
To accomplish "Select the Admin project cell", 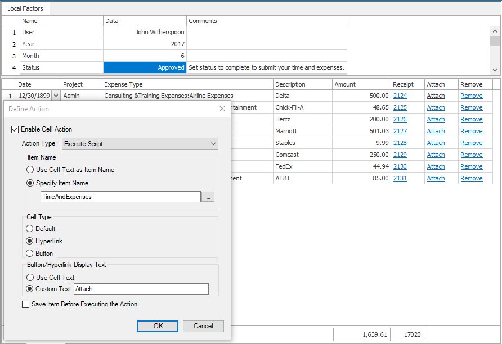I will (x=82, y=96).
